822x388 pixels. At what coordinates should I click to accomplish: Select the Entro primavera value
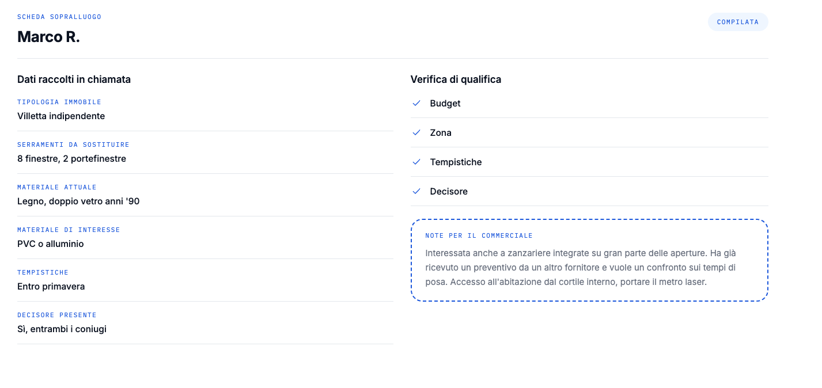[51, 286]
